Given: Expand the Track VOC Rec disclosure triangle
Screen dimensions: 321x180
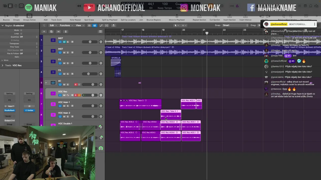Looking at the screenshot, I should pos(3,65).
